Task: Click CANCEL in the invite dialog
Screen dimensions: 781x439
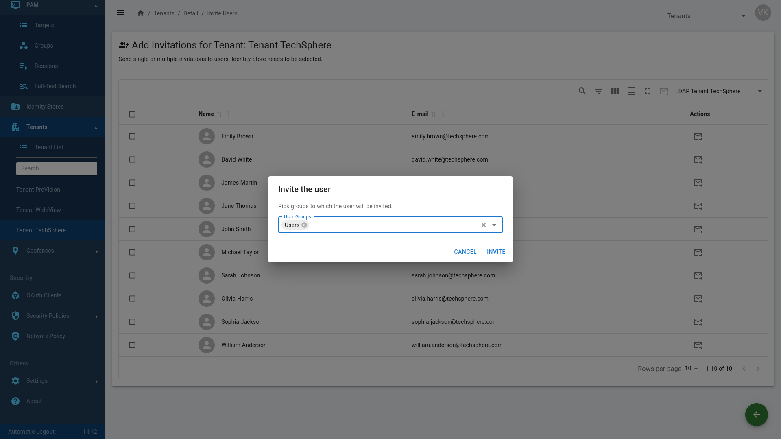Action: (465, 252)
